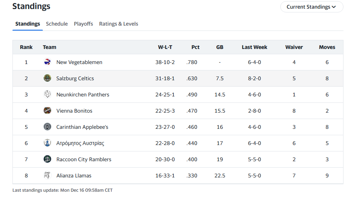
Task: Click the New Vegetablemen team logo
Action: tap(47, 62)
